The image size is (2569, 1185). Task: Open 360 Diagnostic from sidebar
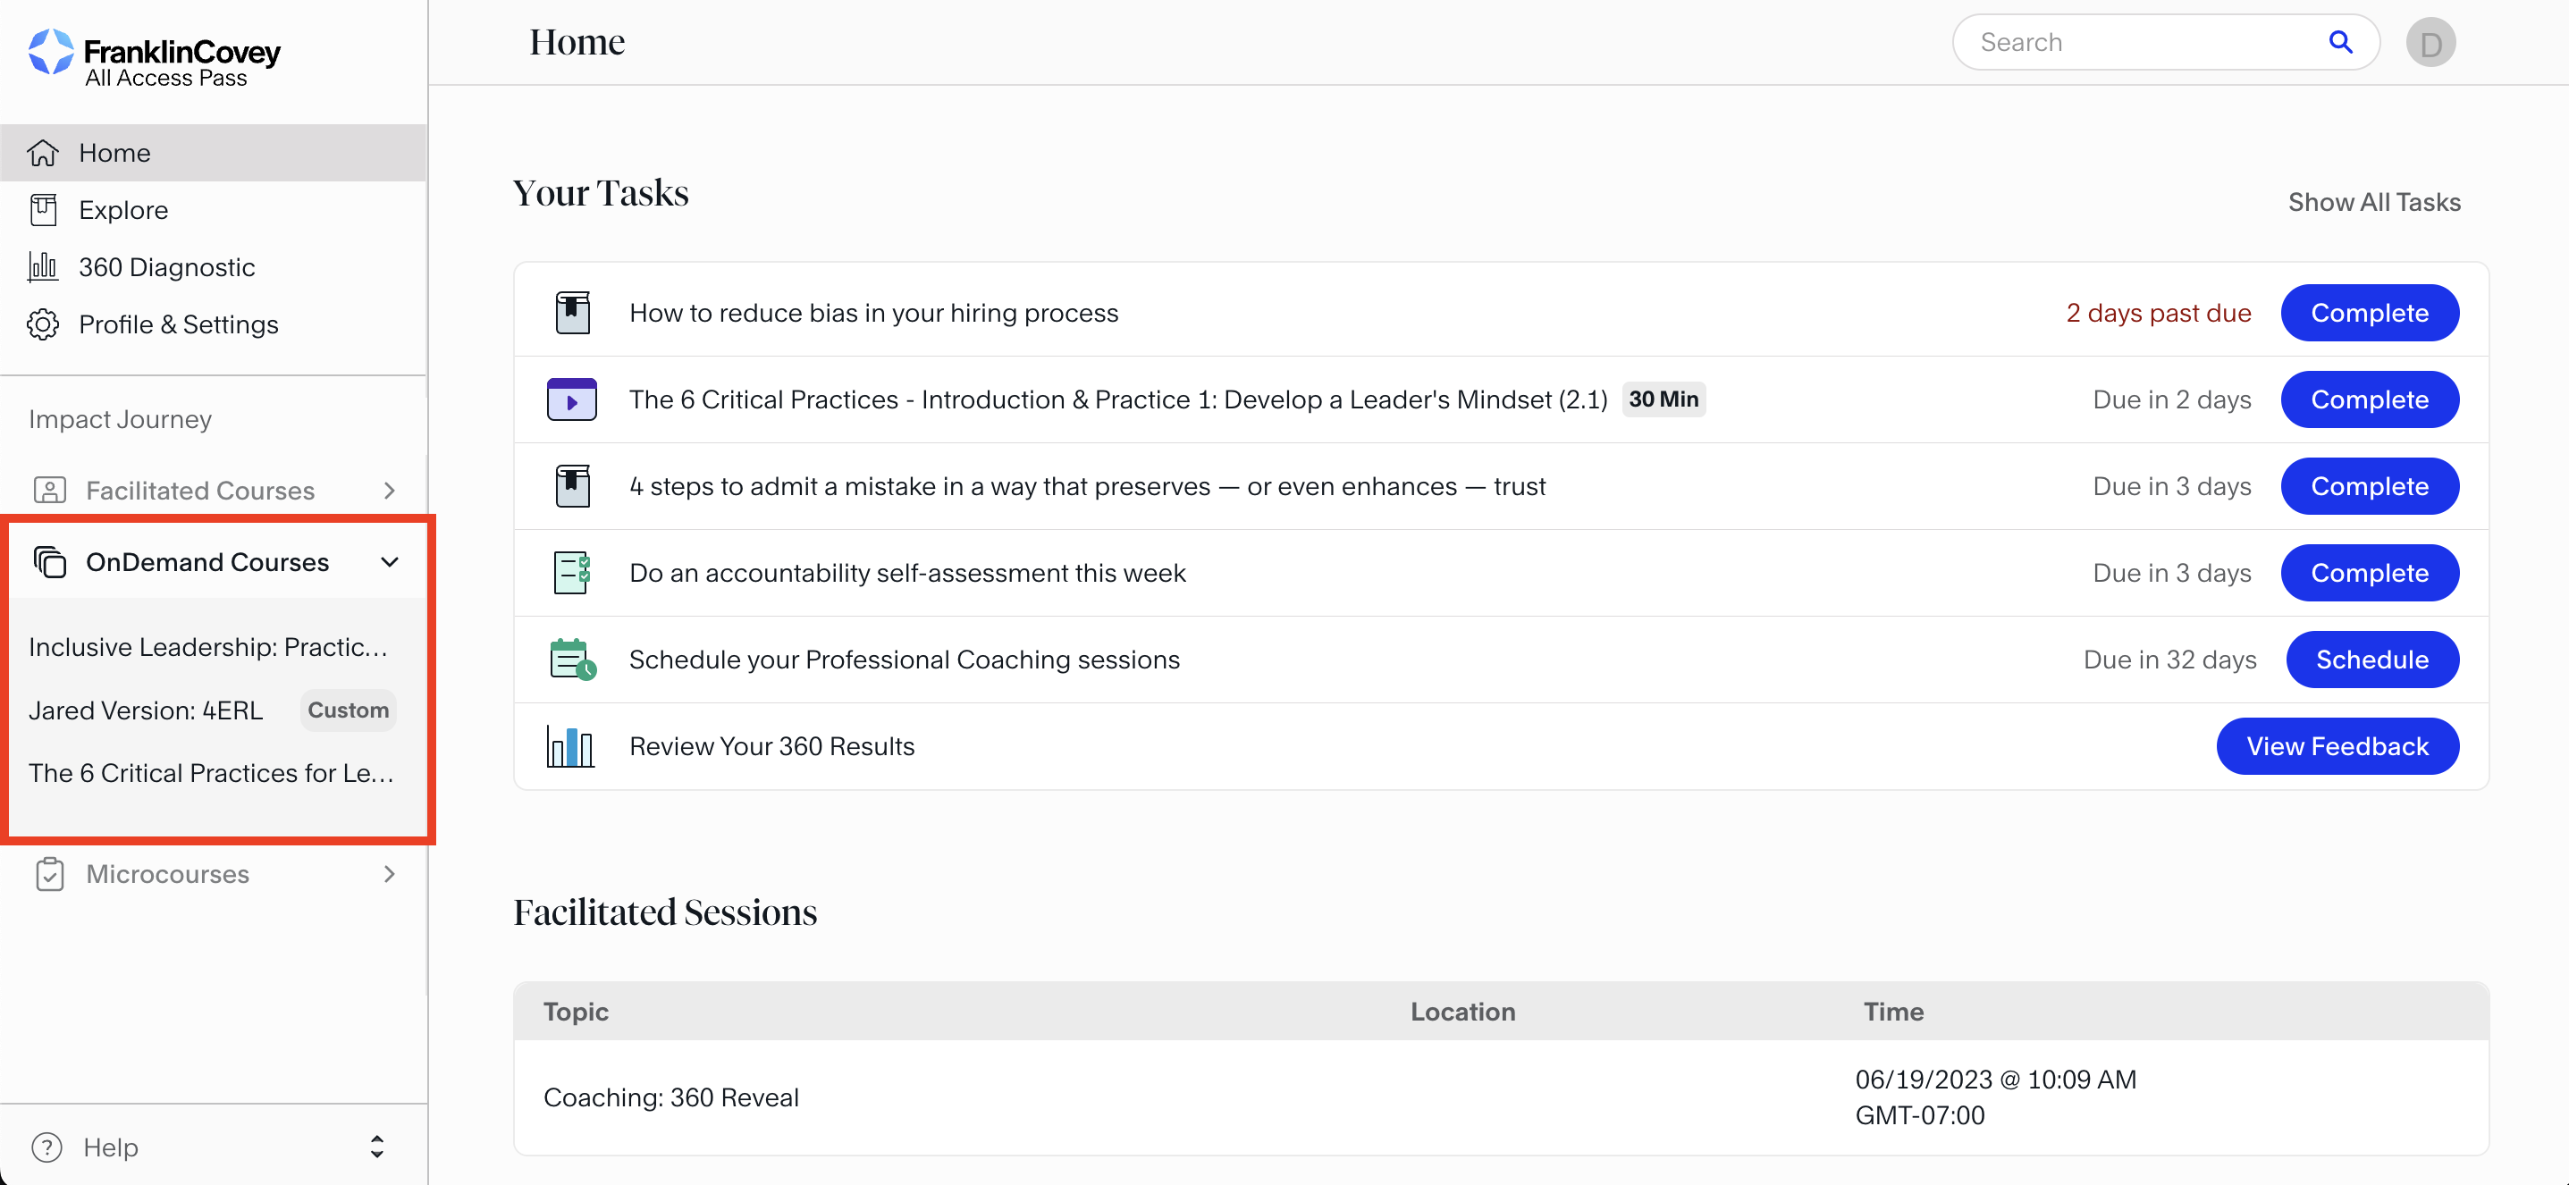[166, 267]
